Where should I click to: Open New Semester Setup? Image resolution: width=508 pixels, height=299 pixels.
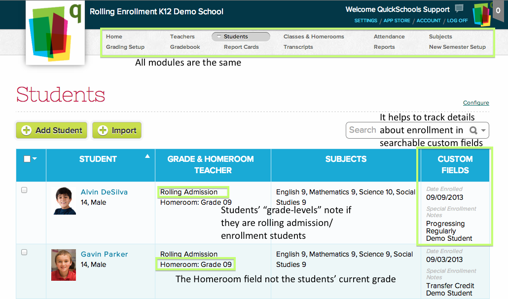(x=457, y=47)
